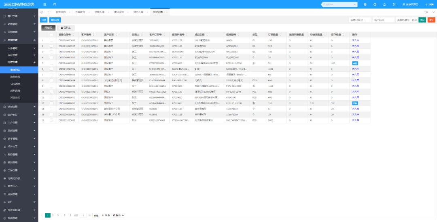Viewport: 437px width, 222px height.
Task: Check the row 2 checkbox for CN20240417007
Action: pos(51,46)
